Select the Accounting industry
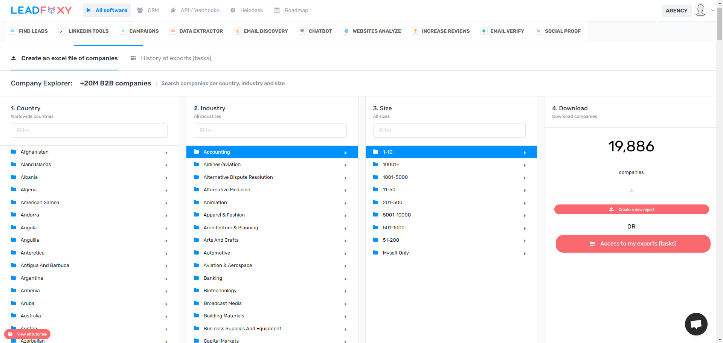The image size is (723, 343). 272,152
